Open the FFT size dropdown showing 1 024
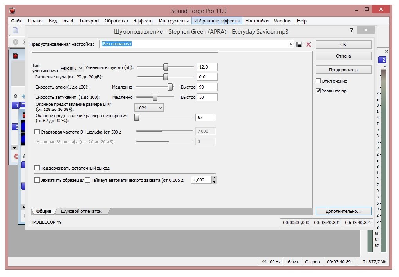 tap(149, 108)
